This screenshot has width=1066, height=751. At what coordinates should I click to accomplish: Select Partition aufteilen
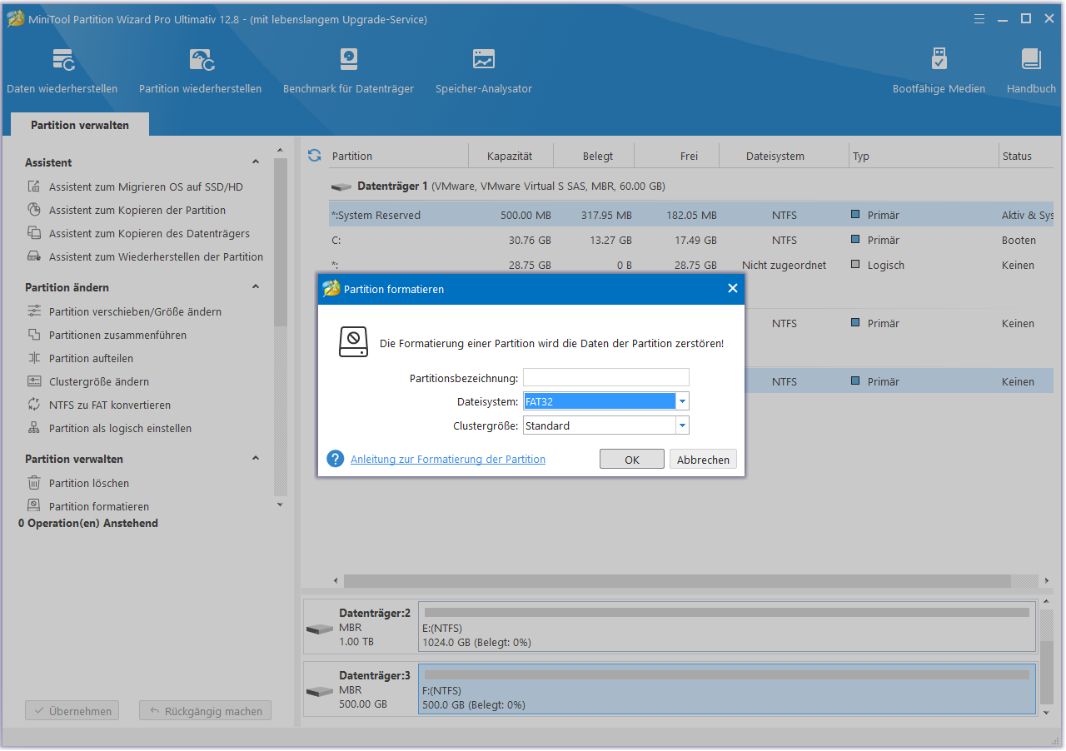point(91,359)
